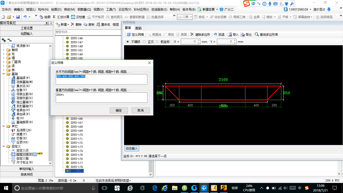This screenshot has height=193, width=343.
Task: Select 自定义线(X) in tree
Action: pos(22,154)
